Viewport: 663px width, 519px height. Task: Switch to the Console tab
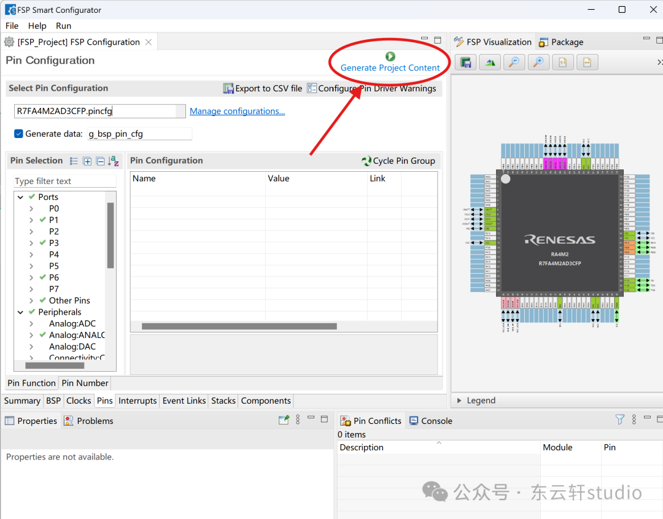pos(432,421)
